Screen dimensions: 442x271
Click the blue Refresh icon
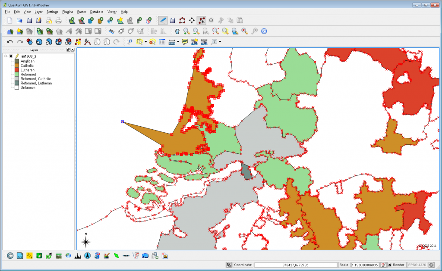[264, 31]
